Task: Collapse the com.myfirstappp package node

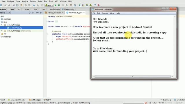Action: 2,25
